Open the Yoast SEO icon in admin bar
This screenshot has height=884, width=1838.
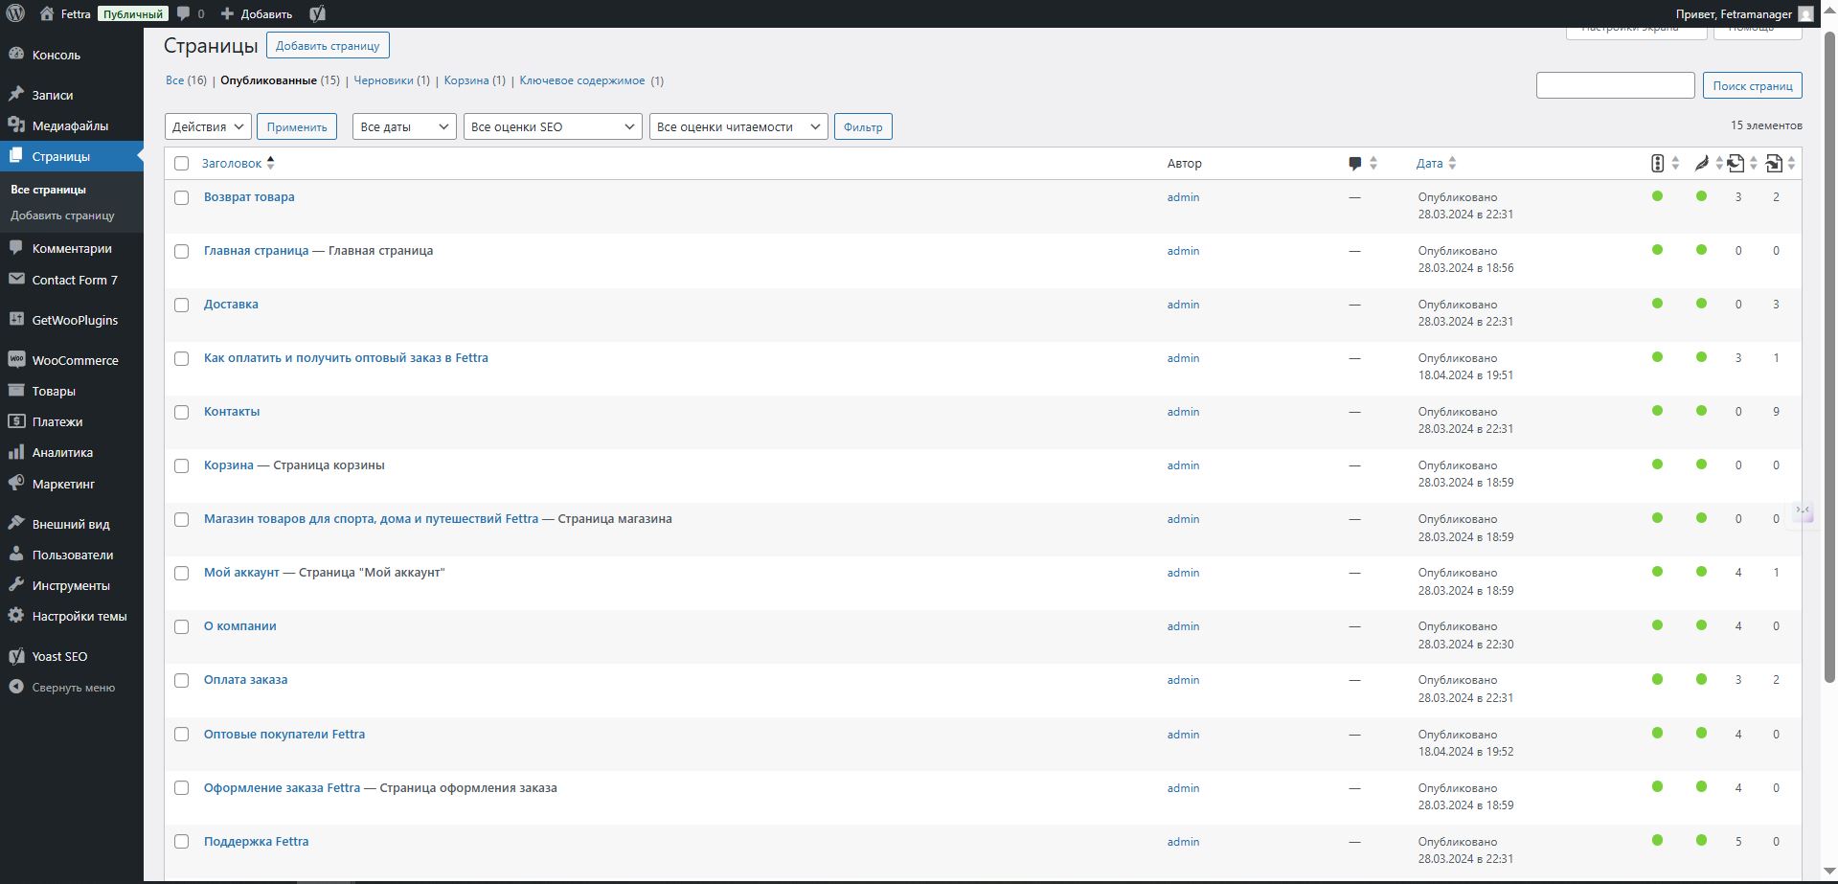click(x=318, y=13)
